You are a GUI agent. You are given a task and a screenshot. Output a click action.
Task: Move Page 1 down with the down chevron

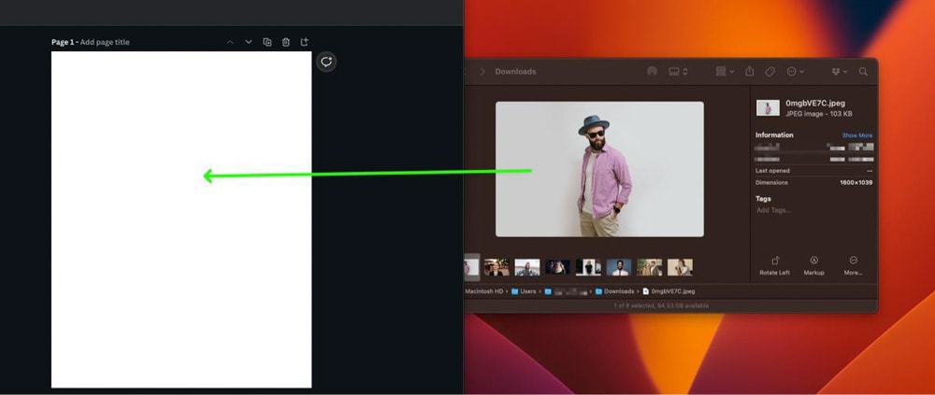pyautogui.click(x=249, y=42)
